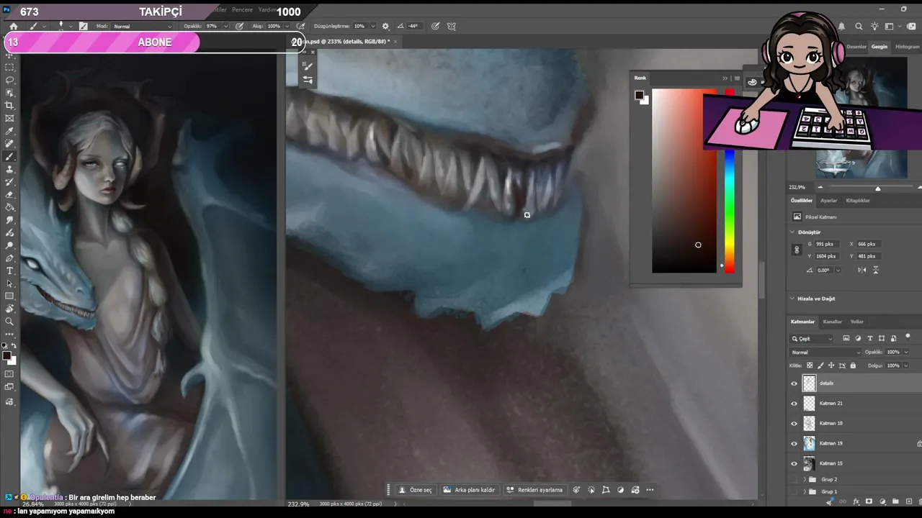Click the search icon at top right
Viewport: 922px width, 518px height.
pyautogui.click(x=859, y=27)
